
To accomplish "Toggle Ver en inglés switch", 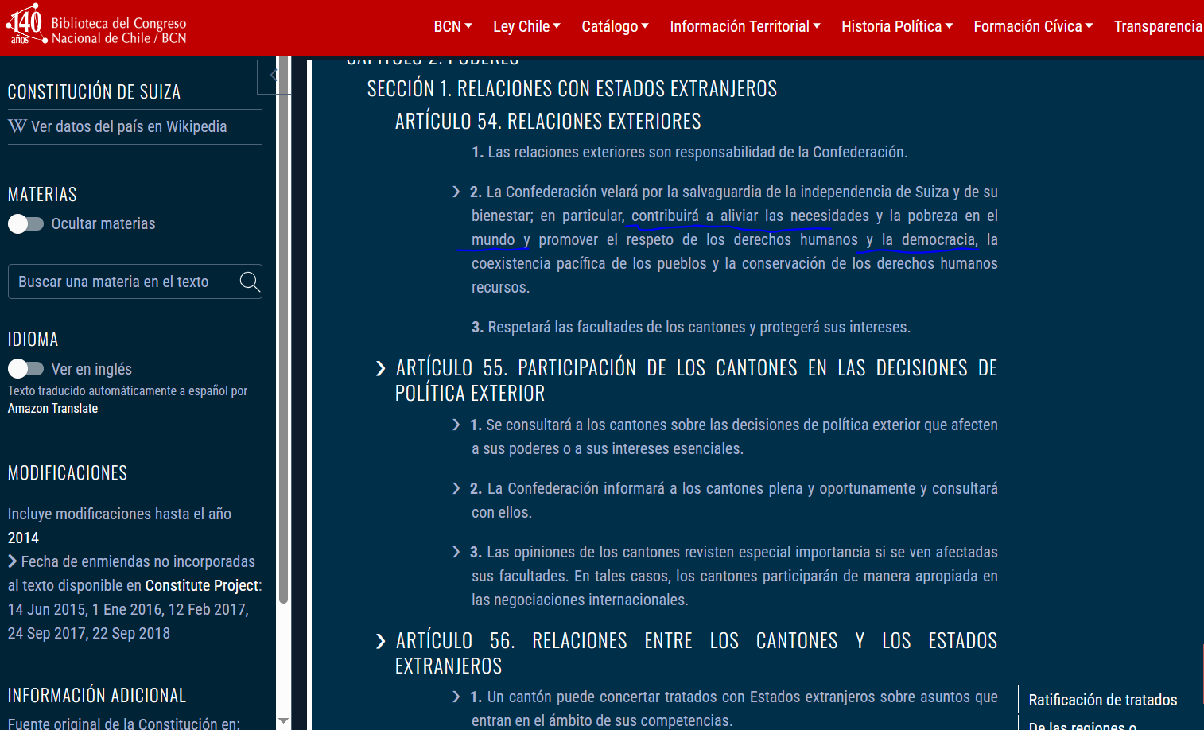I will (x=25, y=369).
